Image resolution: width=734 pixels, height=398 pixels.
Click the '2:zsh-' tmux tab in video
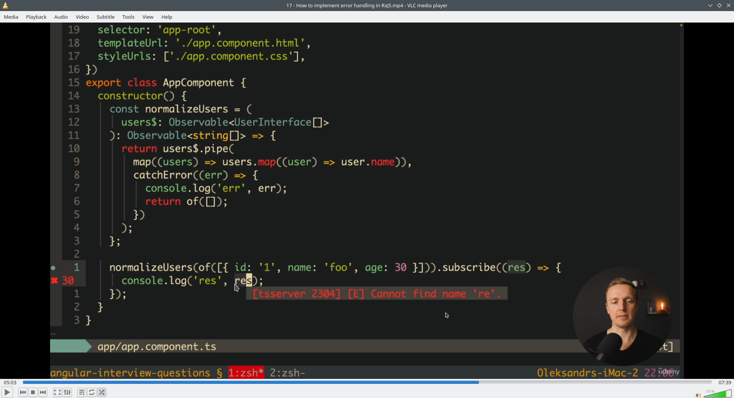pos(287,373)
